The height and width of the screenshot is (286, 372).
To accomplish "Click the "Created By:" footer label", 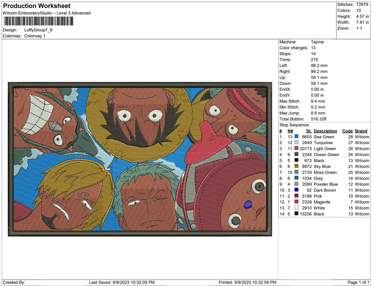I will click(14, 282).
